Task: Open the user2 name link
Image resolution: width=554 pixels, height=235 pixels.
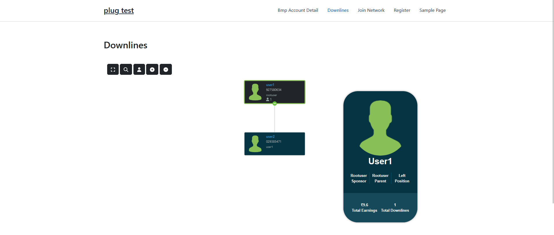Action: click(270, 137)
